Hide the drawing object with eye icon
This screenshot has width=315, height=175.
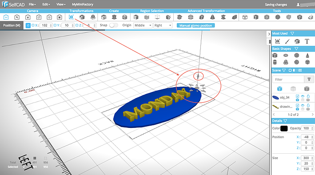coord(303,105)
